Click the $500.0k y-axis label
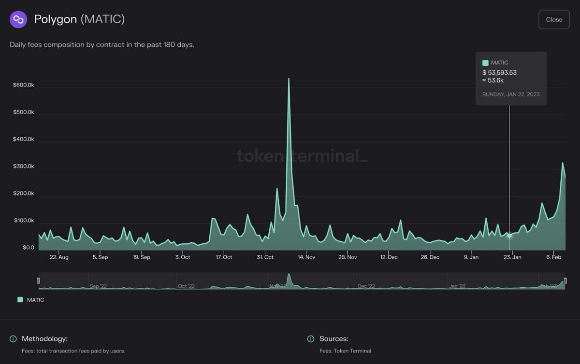Viewport: 580px width, 364px height. pyautogui.click(x=23, y=112)
